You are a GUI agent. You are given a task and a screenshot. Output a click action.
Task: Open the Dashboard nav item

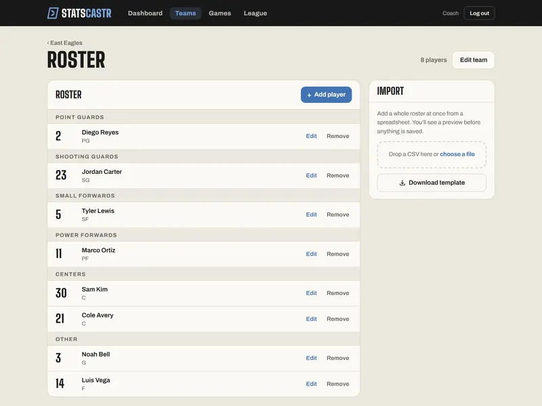click(x=145, y=13)
